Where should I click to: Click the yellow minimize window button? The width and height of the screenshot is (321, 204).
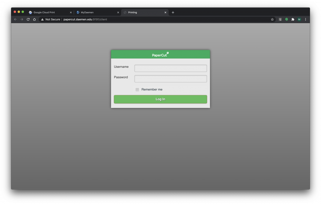19,12
